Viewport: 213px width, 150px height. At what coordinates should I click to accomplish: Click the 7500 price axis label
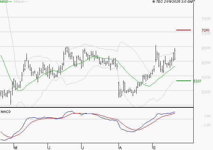[x=206, y=19]
